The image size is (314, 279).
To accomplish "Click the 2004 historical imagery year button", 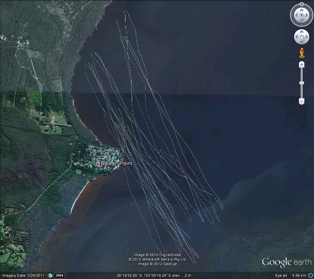I will 60,275.
